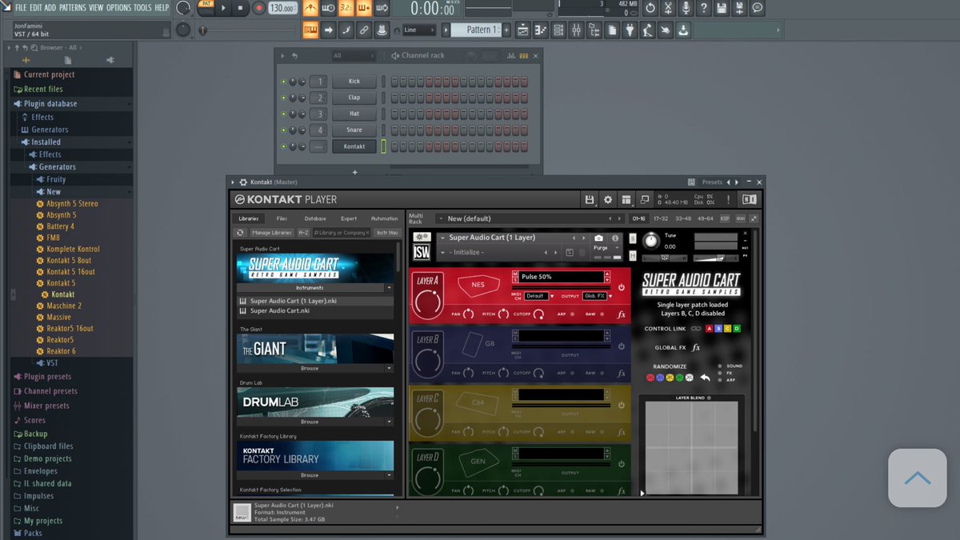
Task: Switch to Kontakt Database tab
Action: (315, 218)
